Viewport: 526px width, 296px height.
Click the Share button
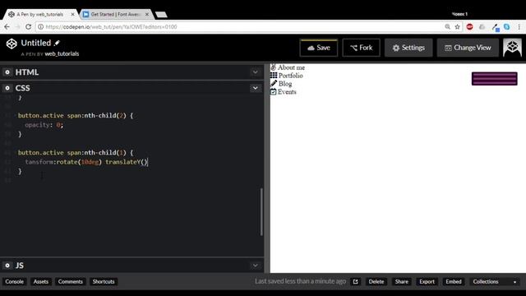tap(402, 281)
